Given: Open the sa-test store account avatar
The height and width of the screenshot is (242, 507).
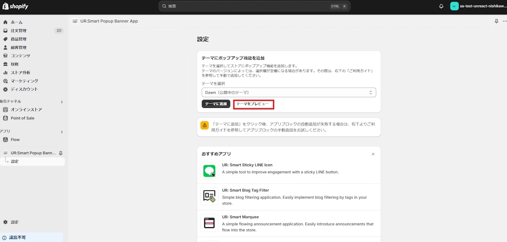Looking at the screenshot, I should (454, 6).
